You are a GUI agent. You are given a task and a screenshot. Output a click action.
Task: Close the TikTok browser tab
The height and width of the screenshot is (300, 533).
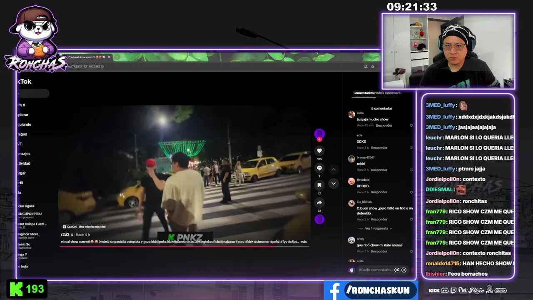[109, 57]
